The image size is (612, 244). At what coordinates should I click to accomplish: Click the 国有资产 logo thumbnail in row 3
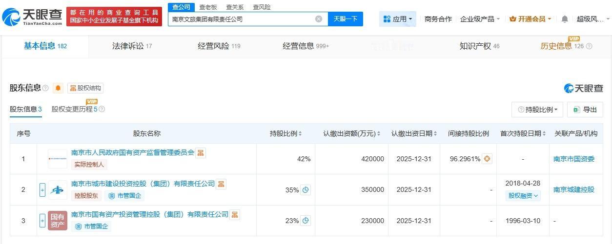(x=58, y=221)
